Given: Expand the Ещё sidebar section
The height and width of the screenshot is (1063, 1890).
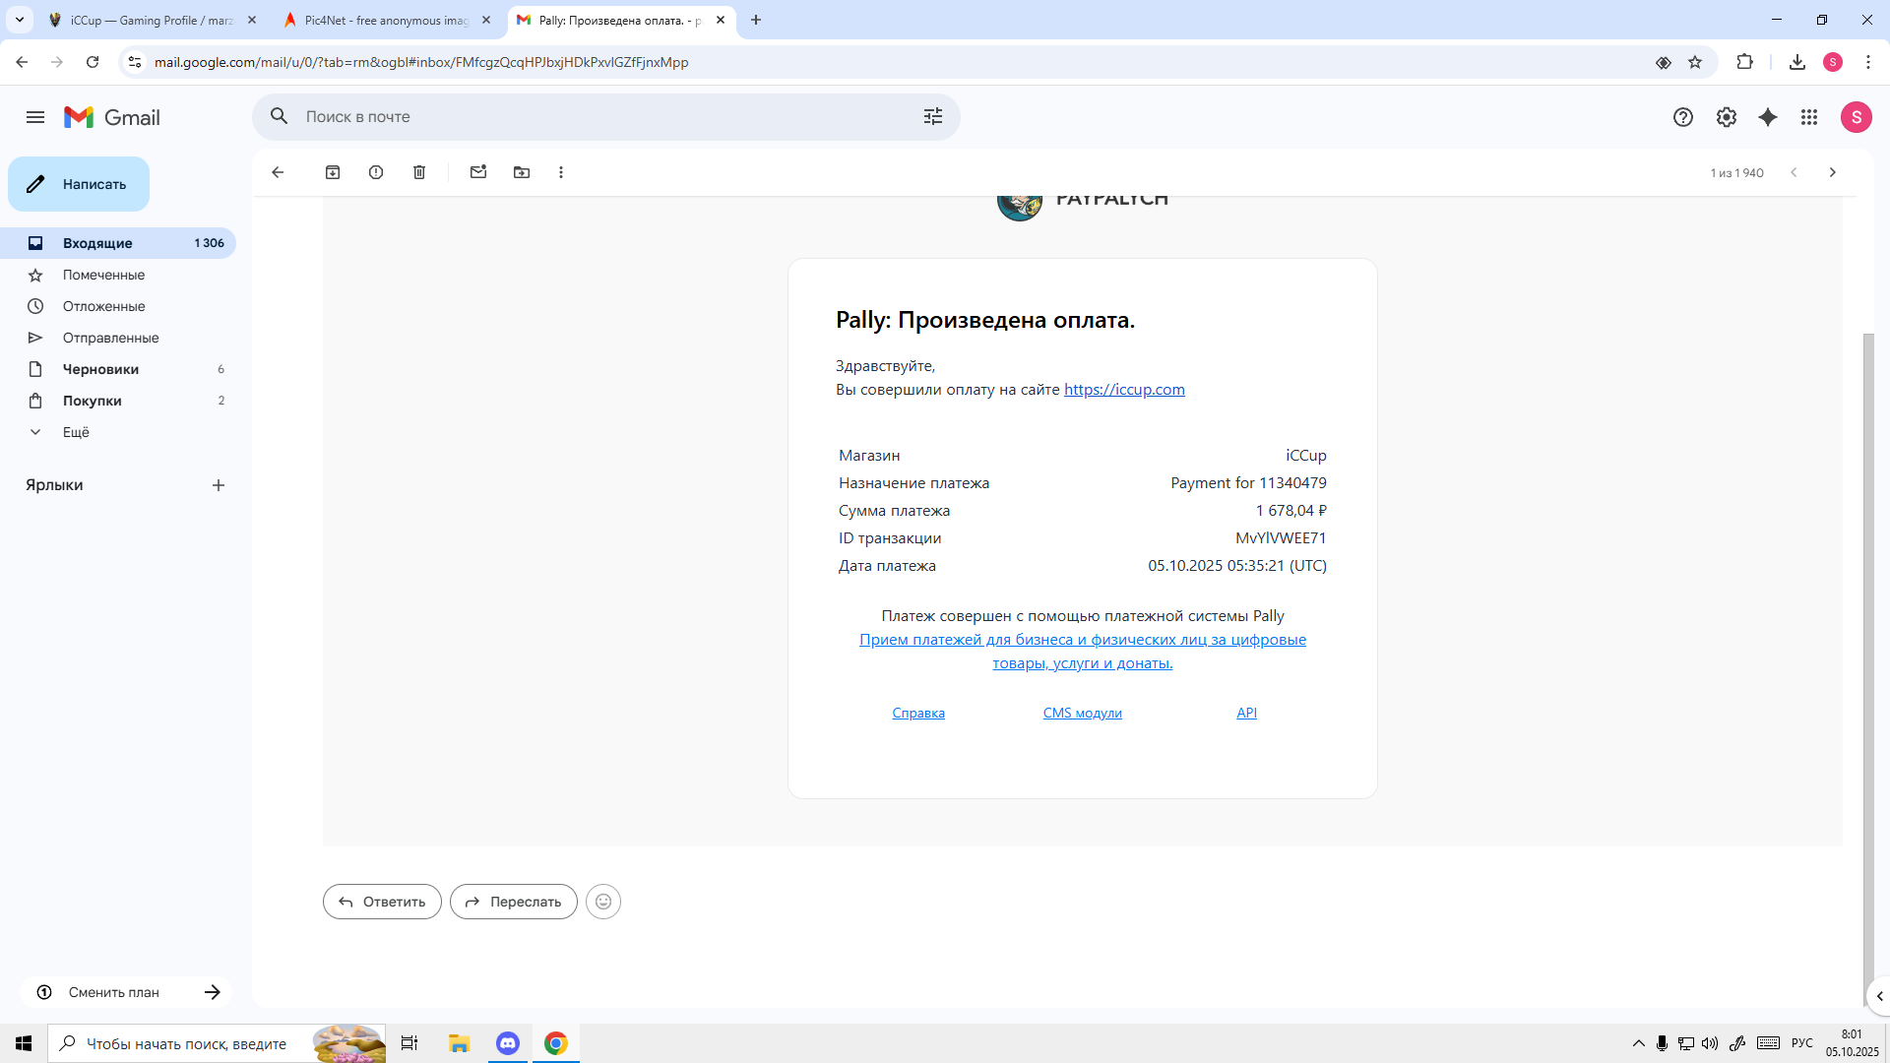Looking at the screenshot, I should point(76,432).
